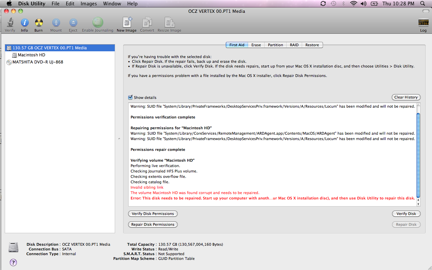
Task: Click the 'Not Supported' S.M.A.R.T. status value
Action: pos(171,254)
